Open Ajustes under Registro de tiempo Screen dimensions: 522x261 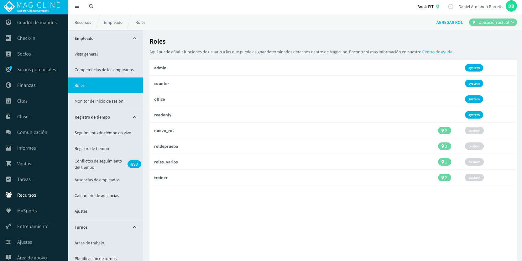pyautogui.click(x=106, y=211)
